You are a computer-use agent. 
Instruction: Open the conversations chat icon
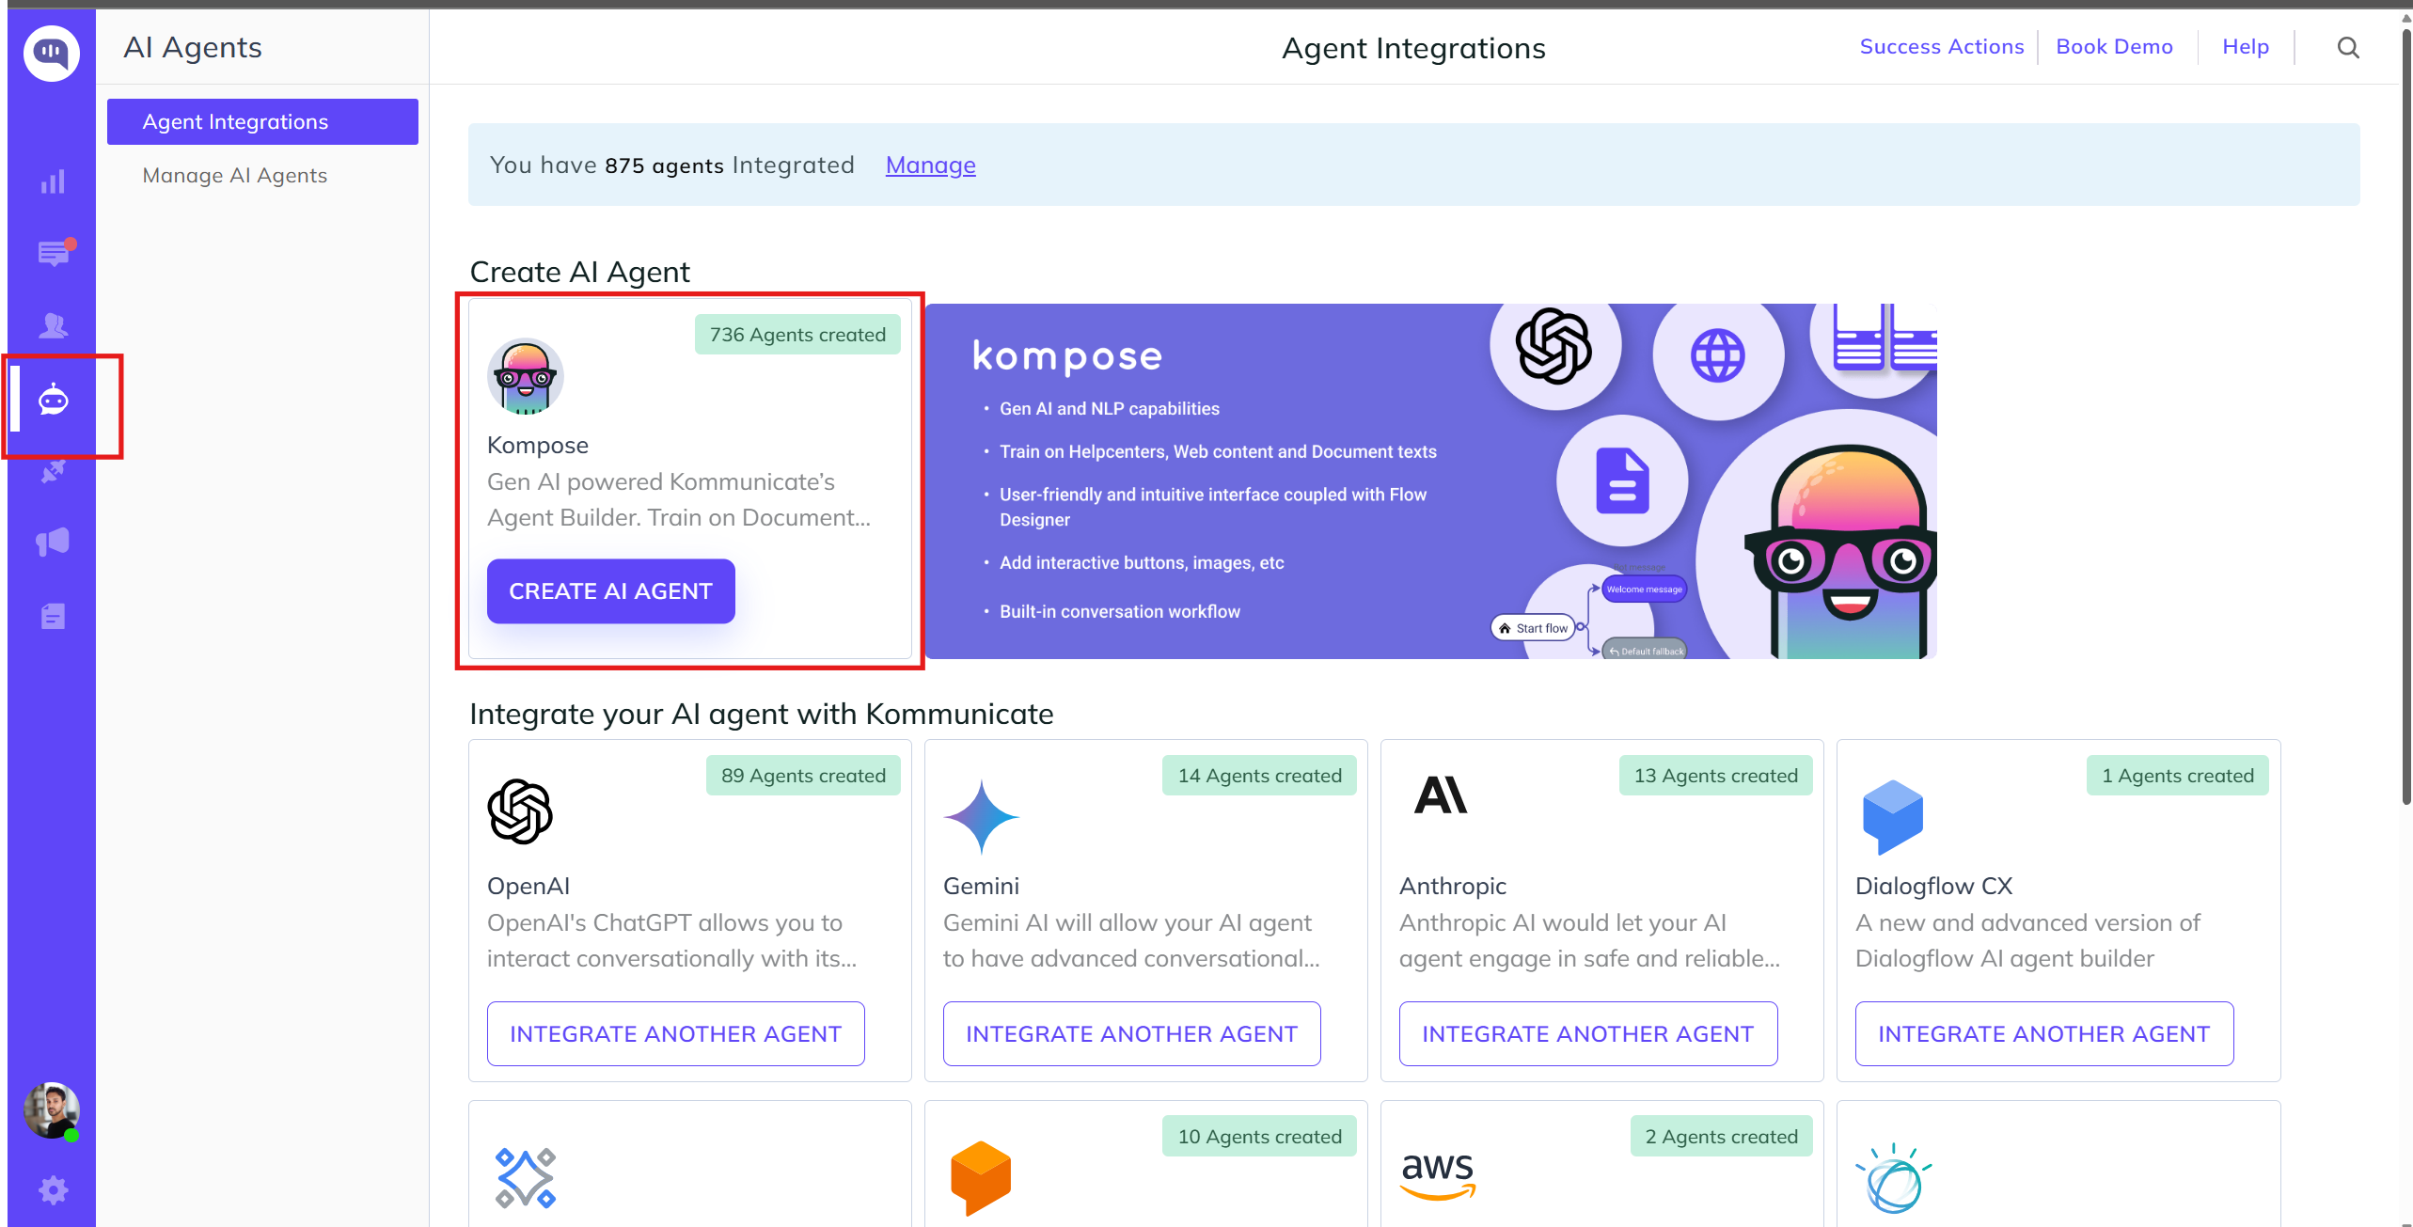coord(55,252)
